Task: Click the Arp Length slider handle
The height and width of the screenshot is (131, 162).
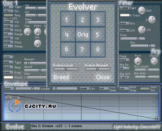Action: (x=147, y=69)
